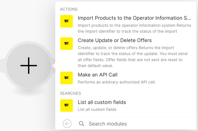Click the description starting 'Create, update, or delete offers'
Screen dimensions: 198x131
point(132,57)
